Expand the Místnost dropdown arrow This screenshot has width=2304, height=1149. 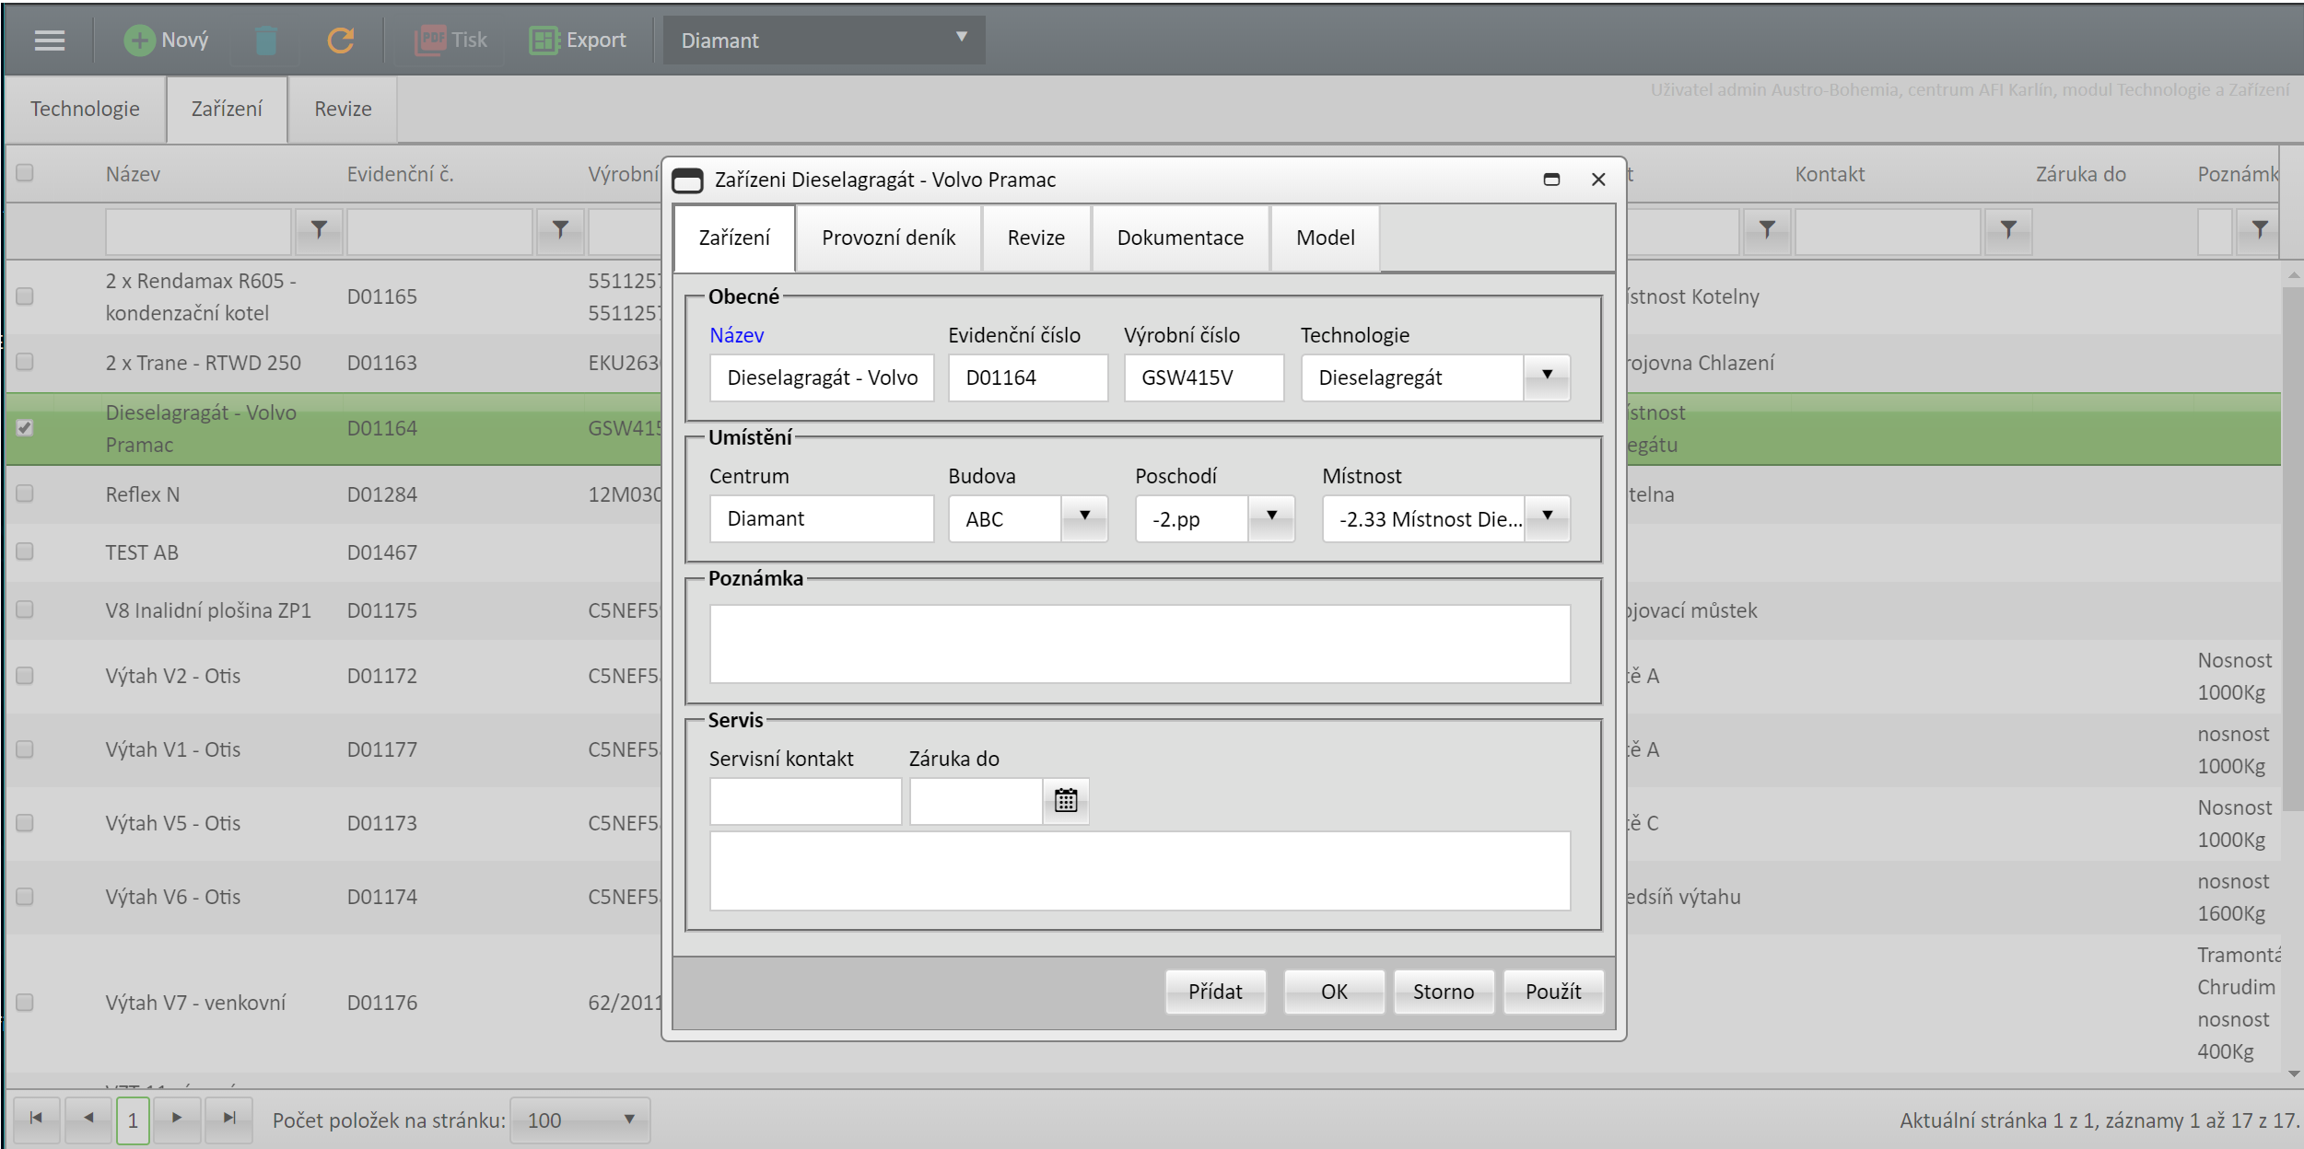click(x=1547, y=518)
